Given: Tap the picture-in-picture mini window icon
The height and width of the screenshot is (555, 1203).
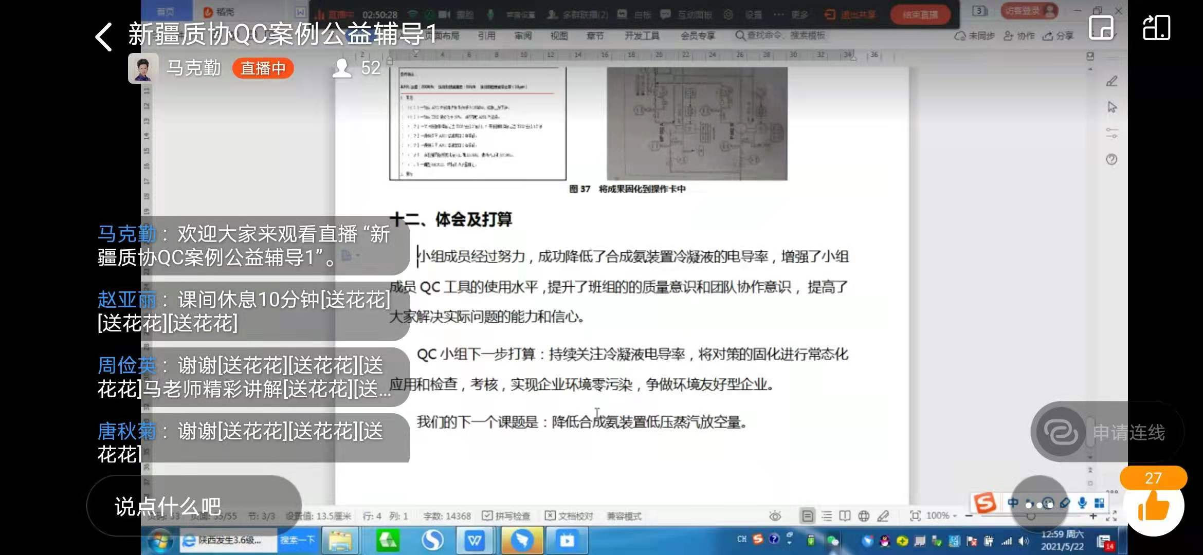Looking at the screenshot, I should click(x=1102, y=28).
